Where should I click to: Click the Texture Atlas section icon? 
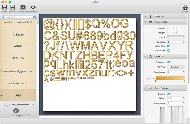point(150,22)
